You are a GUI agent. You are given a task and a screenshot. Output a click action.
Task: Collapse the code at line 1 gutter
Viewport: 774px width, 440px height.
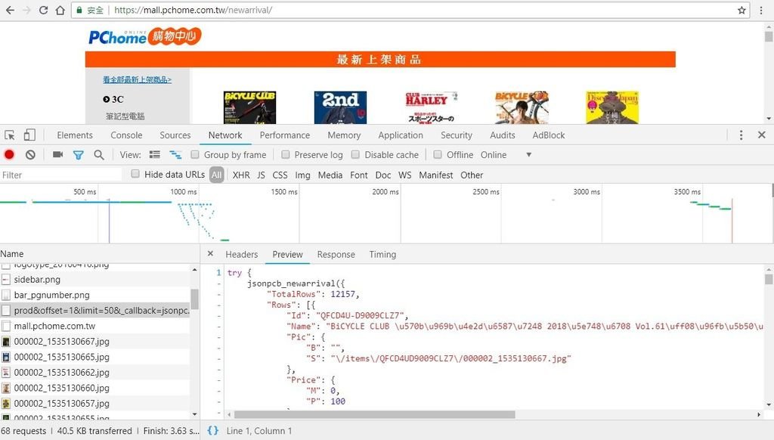[218, 273]
